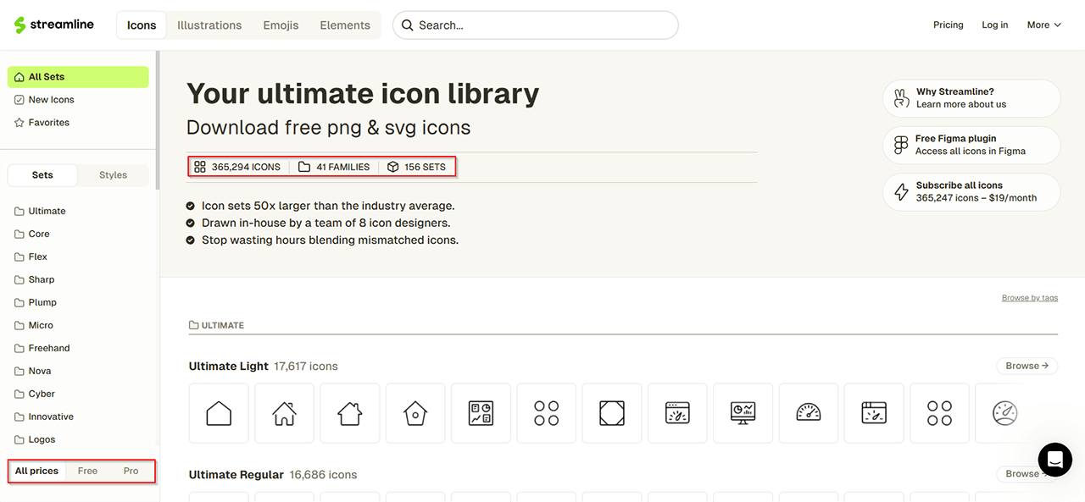
Task: Click the Search input field
Action: [542, 25]
